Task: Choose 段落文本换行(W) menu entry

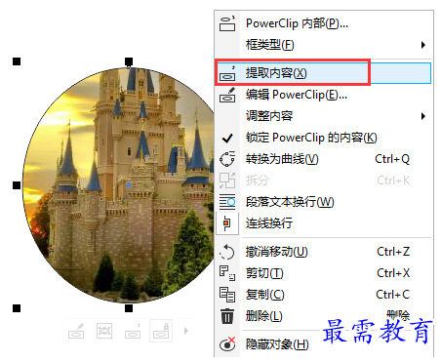Action: point(324,202)
